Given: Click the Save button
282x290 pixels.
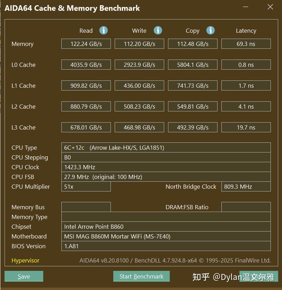Looking at the screenshot, I should pyautogui.click(x=24, y=276).
